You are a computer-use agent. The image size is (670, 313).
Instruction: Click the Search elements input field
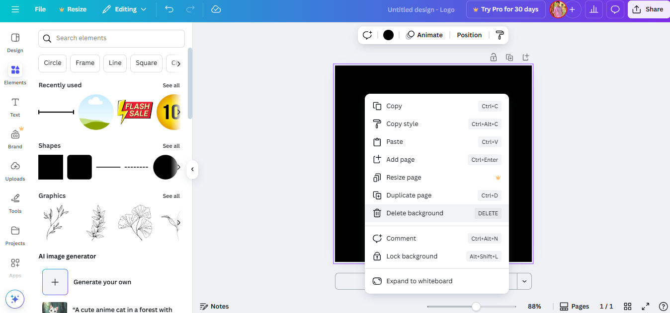[x=111, y=38]
